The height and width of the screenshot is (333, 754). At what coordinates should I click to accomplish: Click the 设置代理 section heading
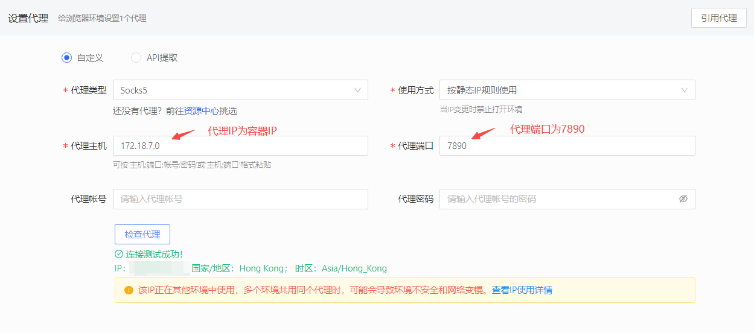(x=28, y=18)
